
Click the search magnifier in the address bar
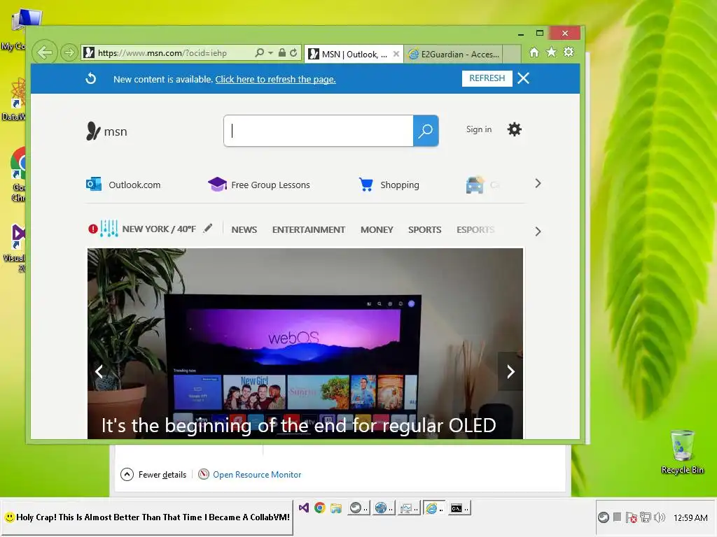pyautogui.click(x=259, y=52)
